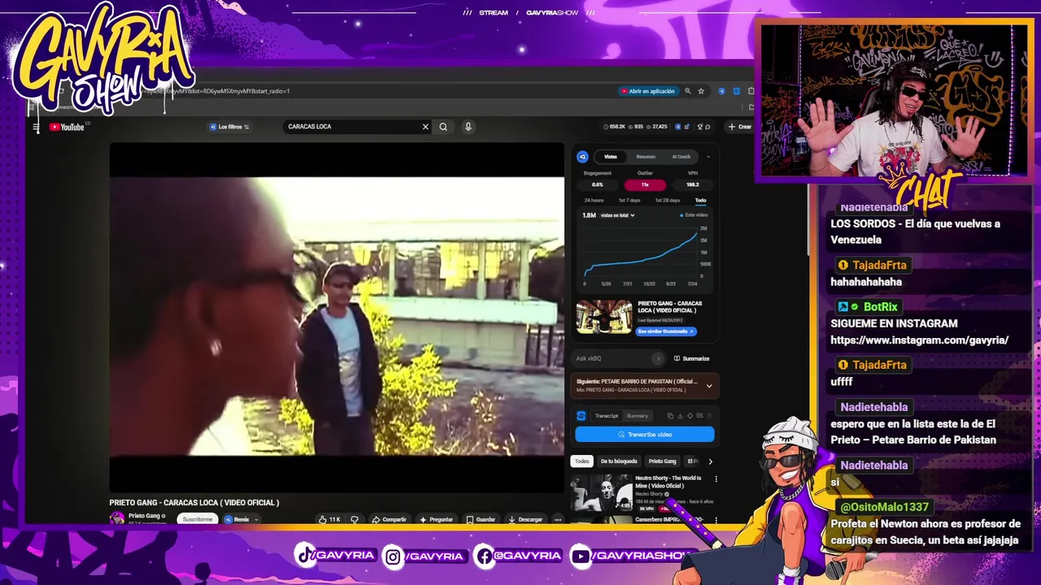The width and height of the screenshot is (1041, 585).
Task: Bookmark the page with the star icon
Action: [x=701, y=91]
